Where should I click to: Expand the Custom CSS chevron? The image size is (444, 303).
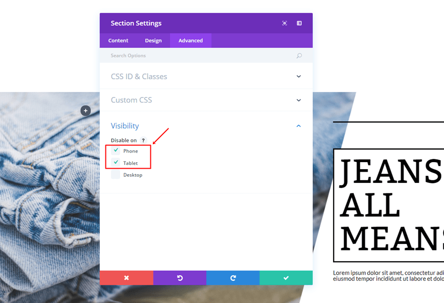click(299, 100)
